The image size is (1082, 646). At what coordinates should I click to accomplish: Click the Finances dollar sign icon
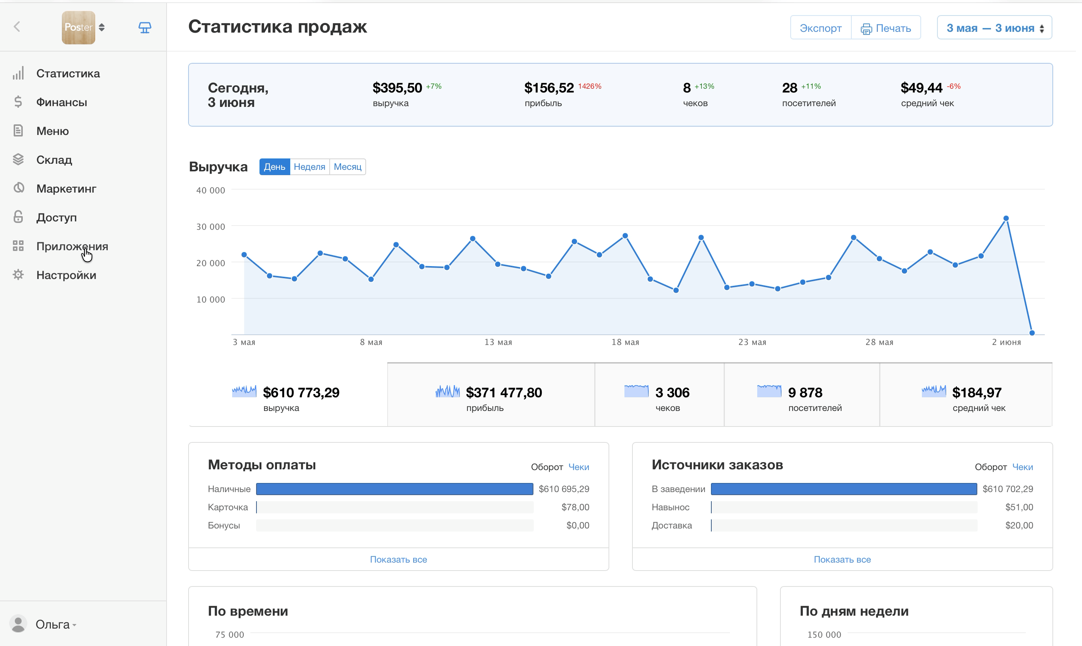pos(18,102)
